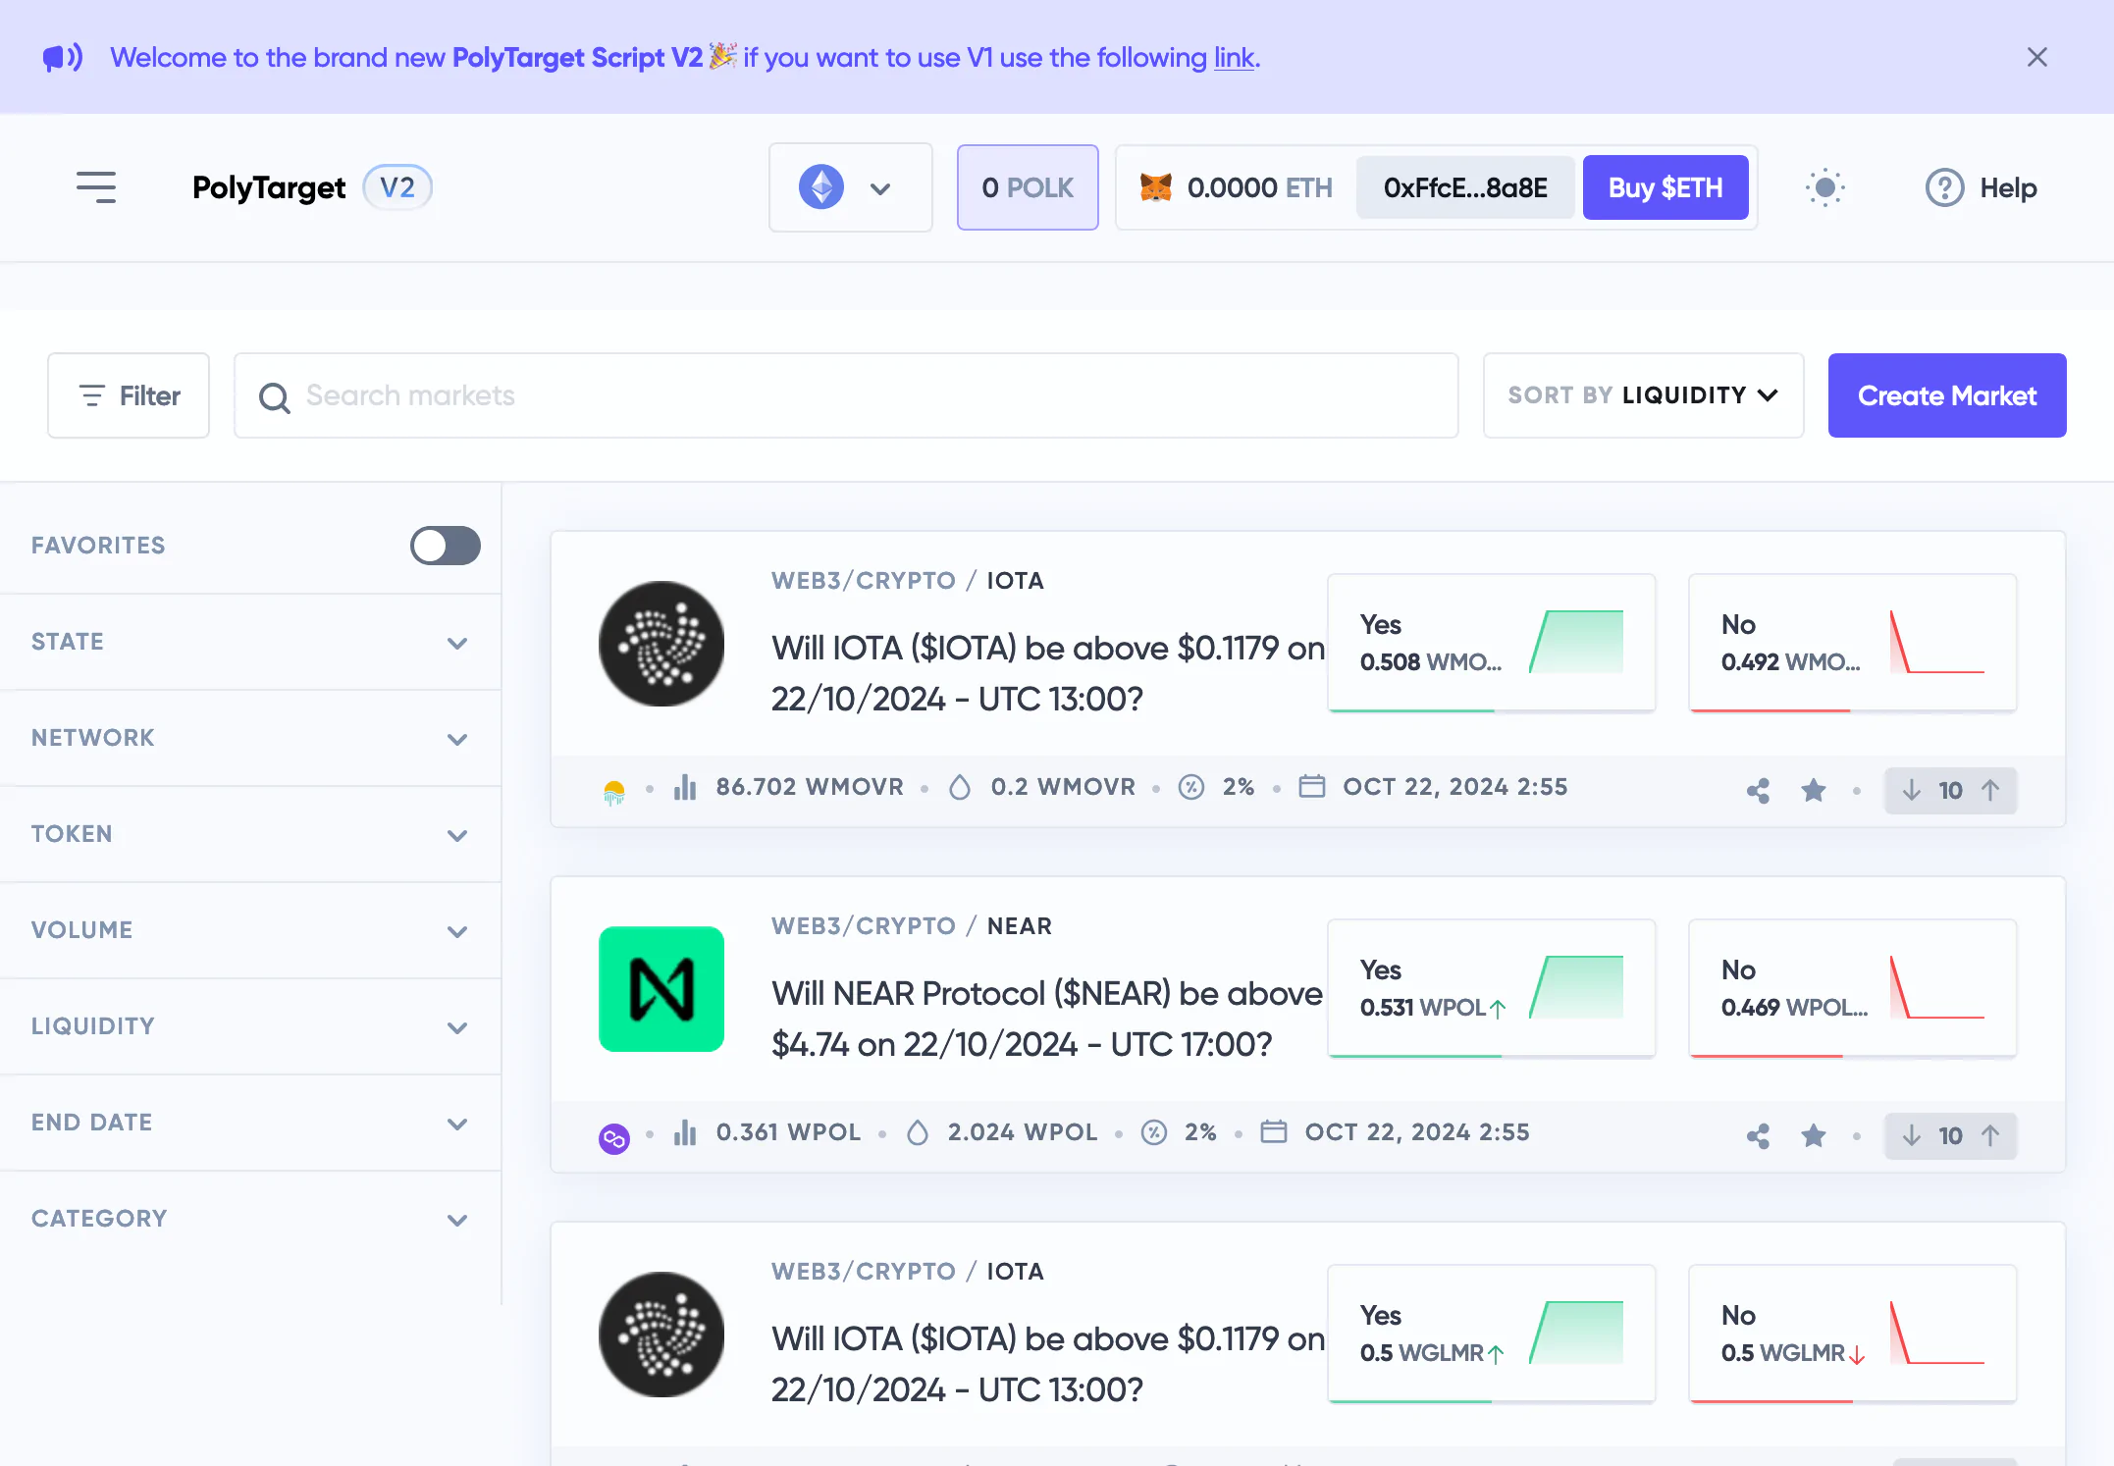The width and height of the screenshot is (2114, 1466).
Task: Expand the State filter section
Action: [x=250, y=642]
